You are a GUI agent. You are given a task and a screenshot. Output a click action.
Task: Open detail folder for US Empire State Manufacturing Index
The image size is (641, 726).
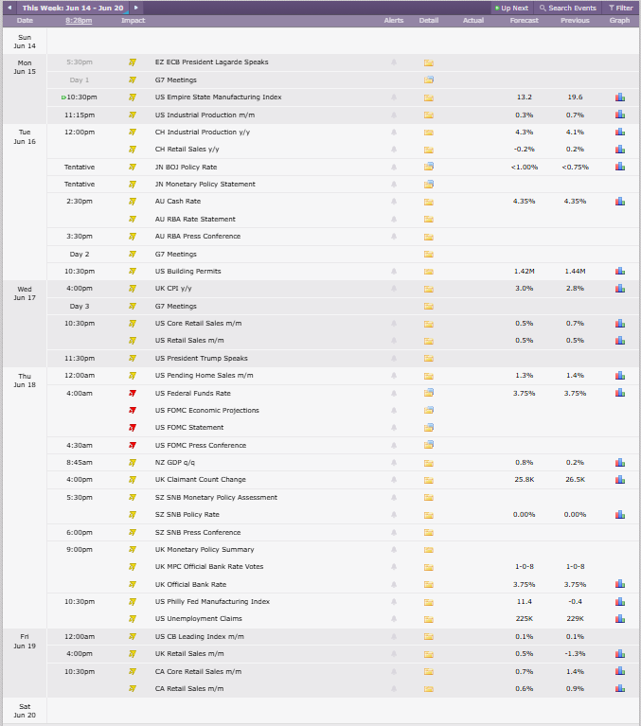point(428,97)
